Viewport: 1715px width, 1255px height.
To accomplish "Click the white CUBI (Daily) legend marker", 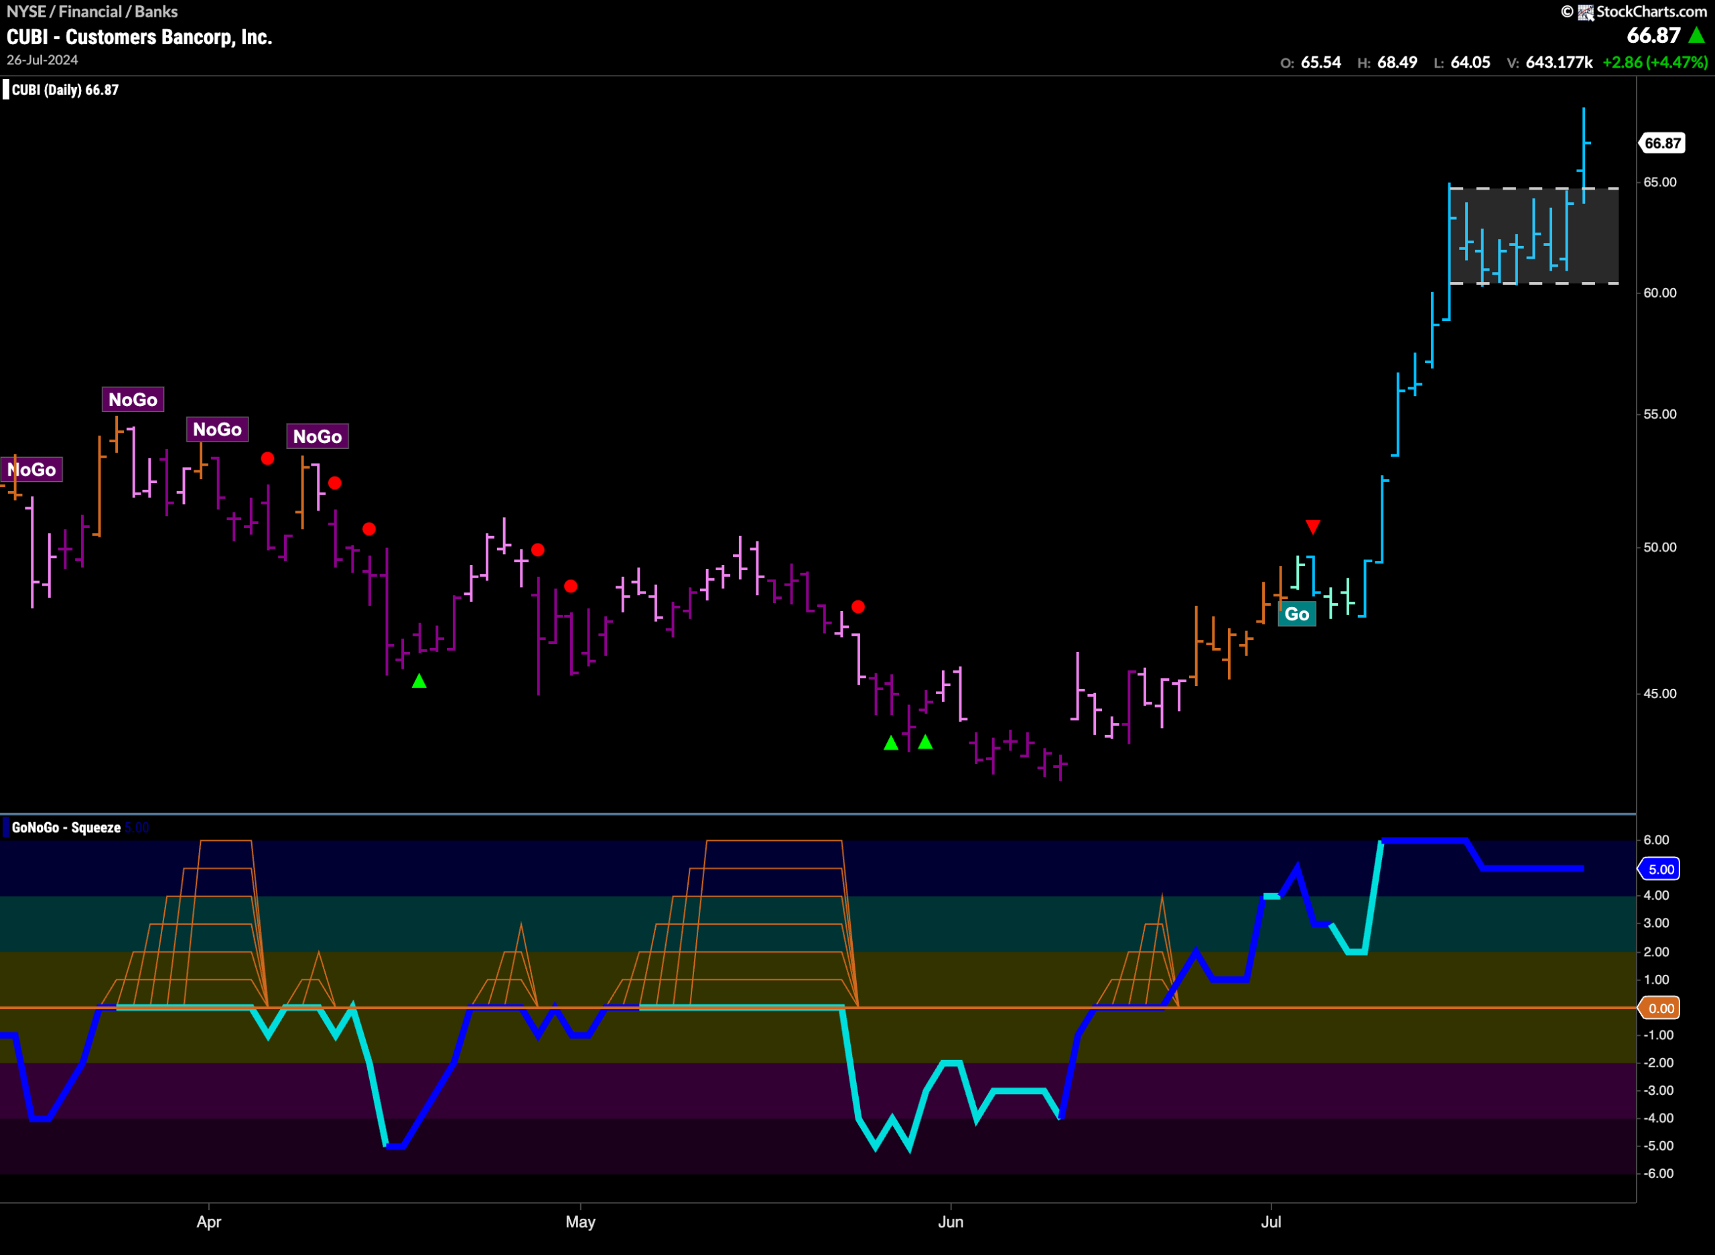I will pos(5,90).
